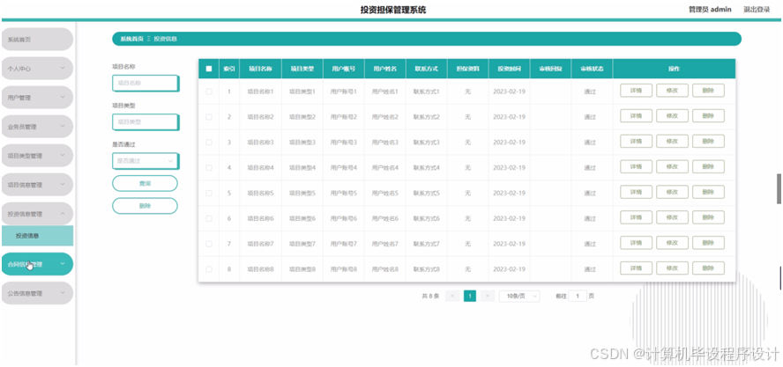Focus the 项目类型 search input

click(x=145, y=121)
